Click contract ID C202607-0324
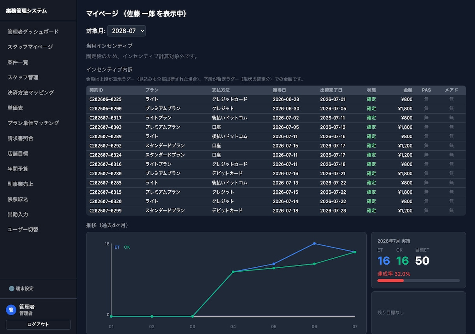 [x=106, y=155]
